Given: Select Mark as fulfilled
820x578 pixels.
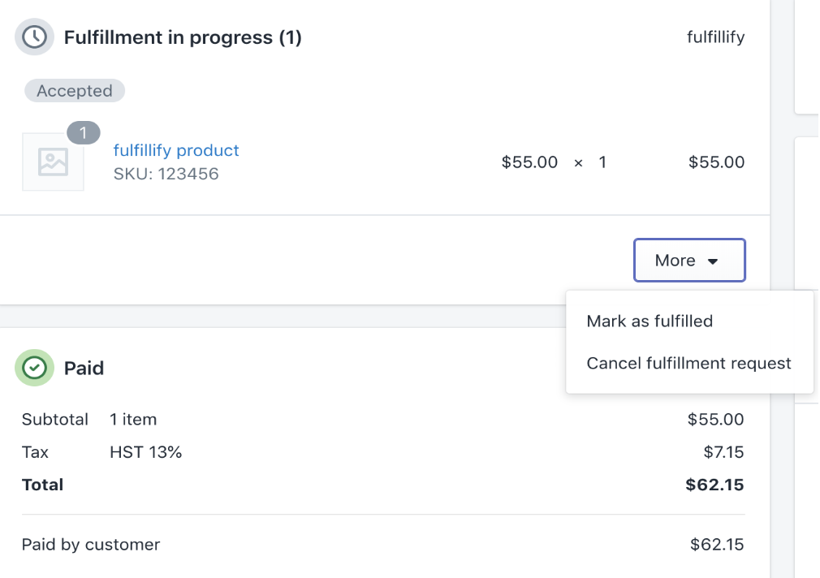Looking at the screenshot, I should [650, 321].
